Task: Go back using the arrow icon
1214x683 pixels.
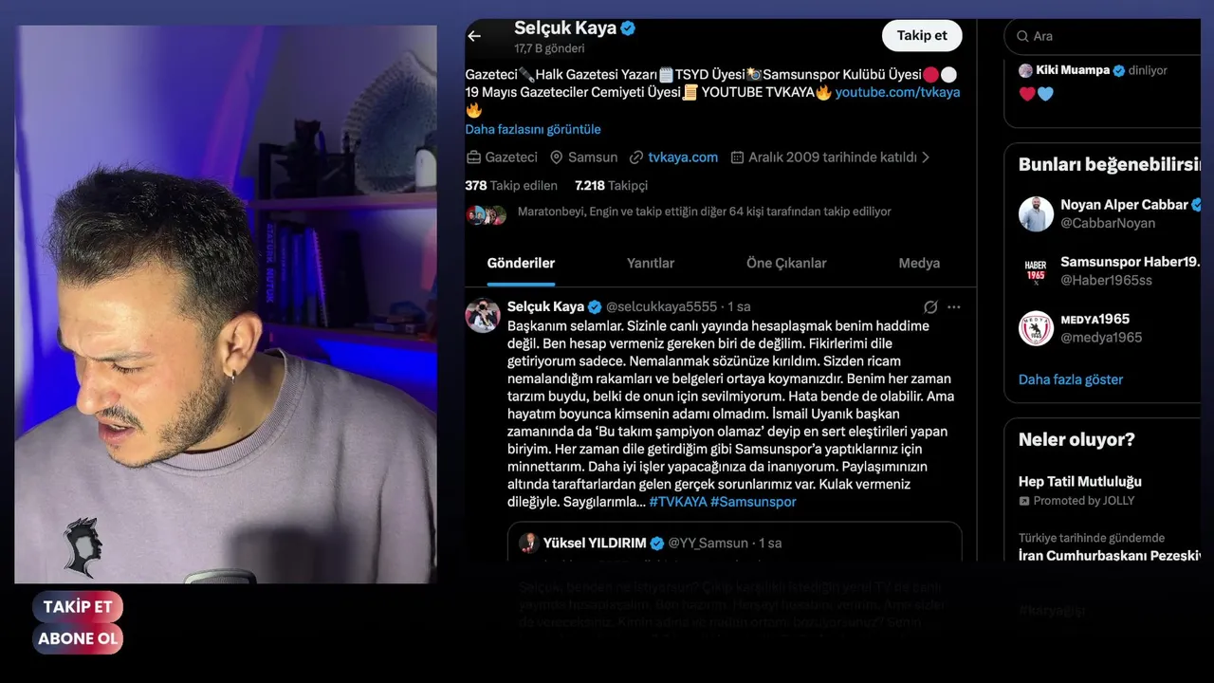Action: pos(474,36)
